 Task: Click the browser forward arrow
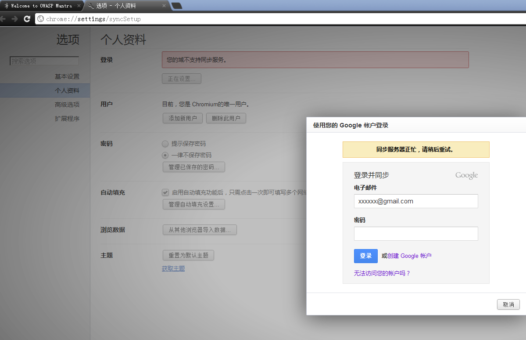(x=14, y=19)
